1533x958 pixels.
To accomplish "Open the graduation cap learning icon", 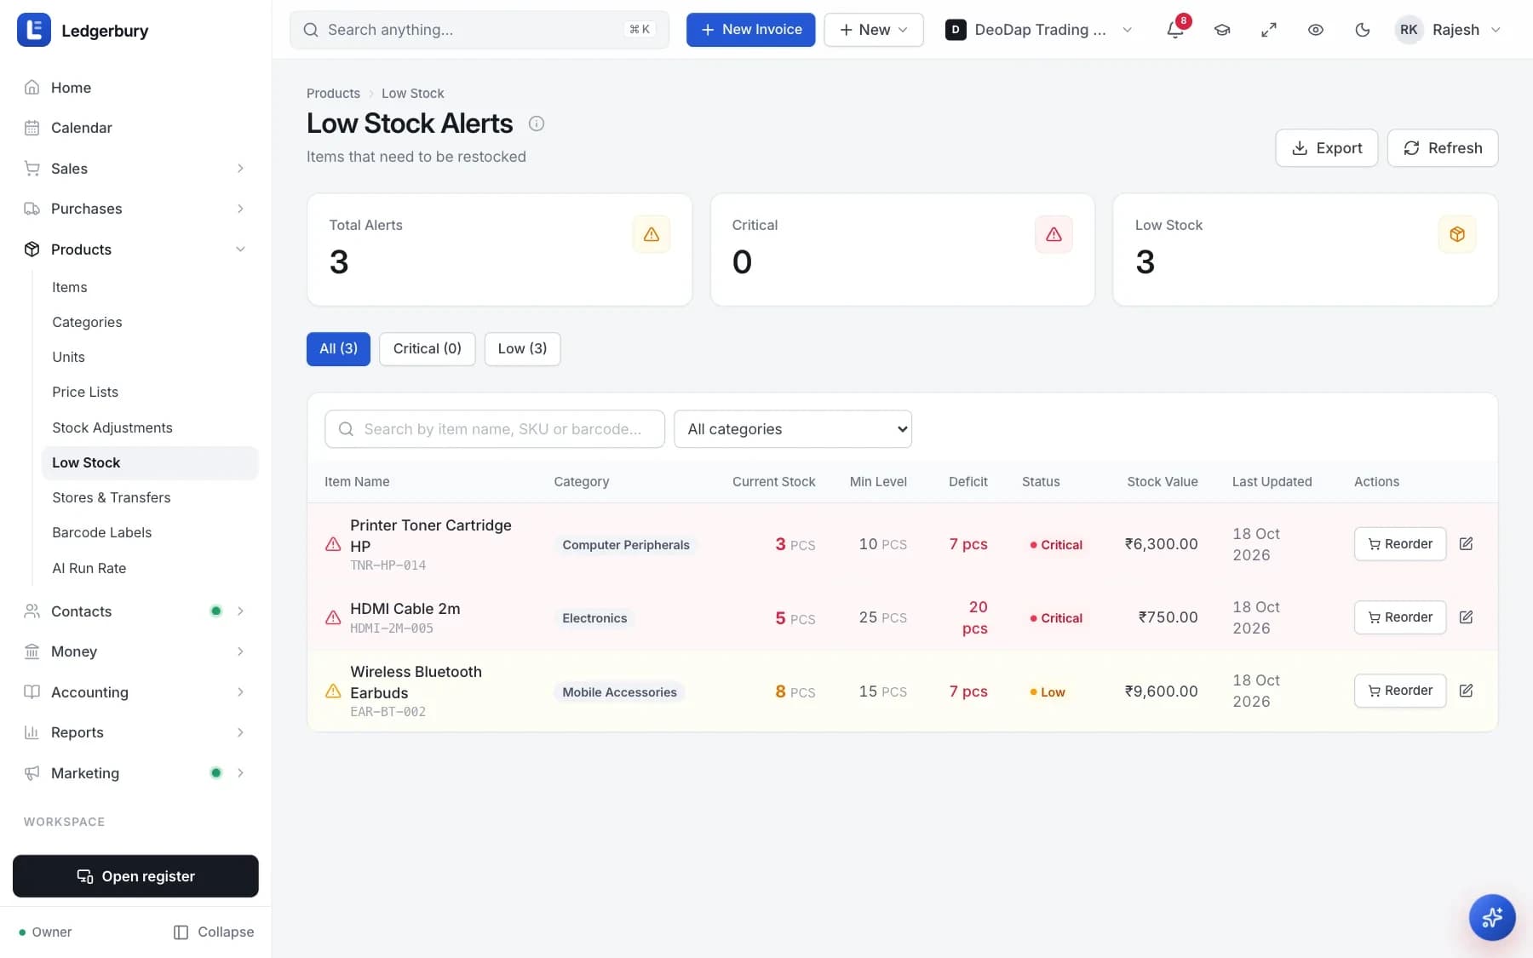I will [1222, 30].
